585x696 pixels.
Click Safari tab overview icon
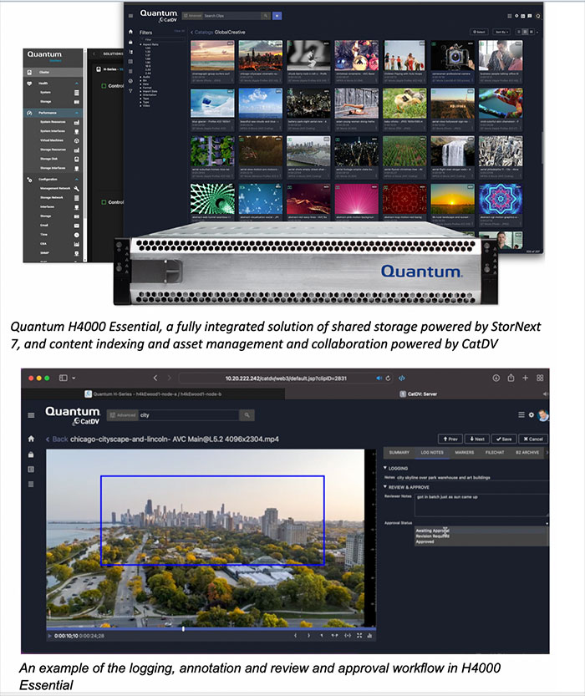pyautogui.click(x=540, y=378)
